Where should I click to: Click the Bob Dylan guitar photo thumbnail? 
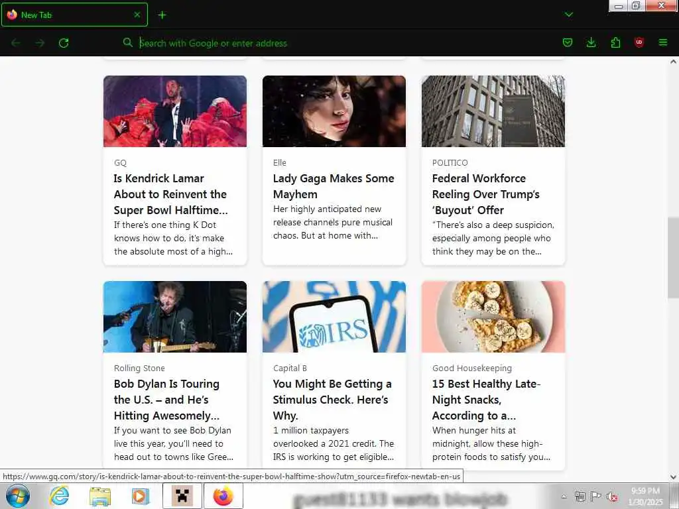pos(175,317)
